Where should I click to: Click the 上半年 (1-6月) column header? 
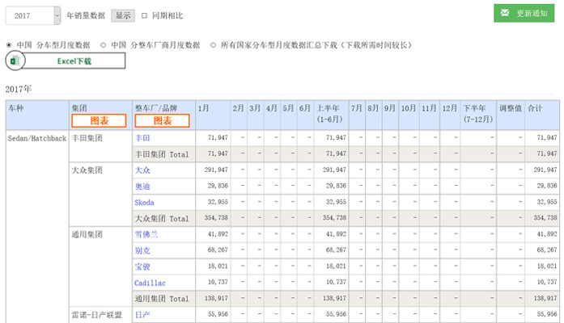pyautogui.click(x=331, y=115)
